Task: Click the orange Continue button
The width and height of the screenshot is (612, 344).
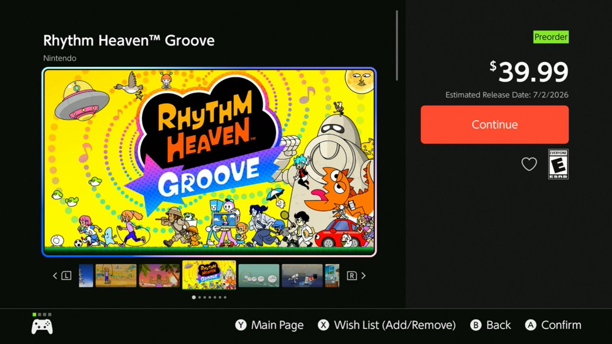Action: (x=494, y=124)
